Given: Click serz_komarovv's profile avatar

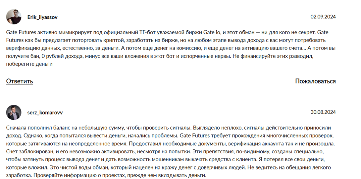Looking at the screenshot, I should (14, 112).
